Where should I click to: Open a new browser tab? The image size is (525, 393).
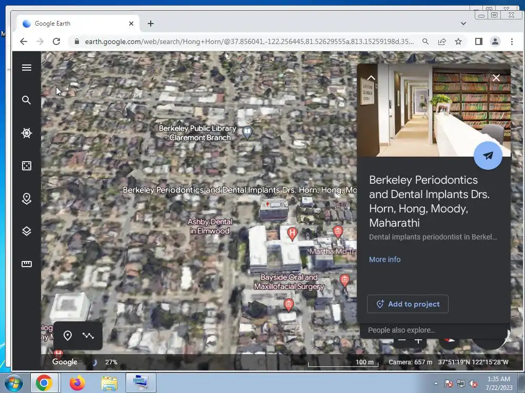(151, 24)
